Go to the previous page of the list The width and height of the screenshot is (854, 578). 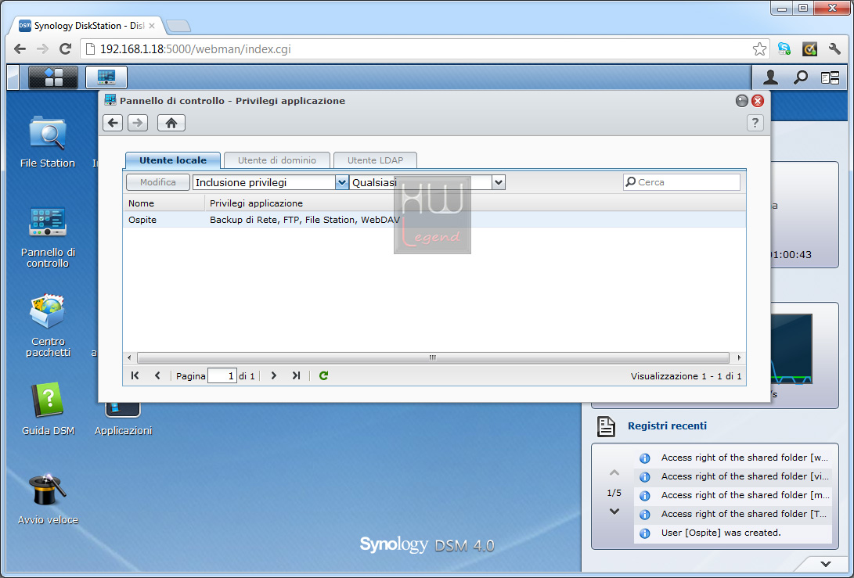(157, 375)
